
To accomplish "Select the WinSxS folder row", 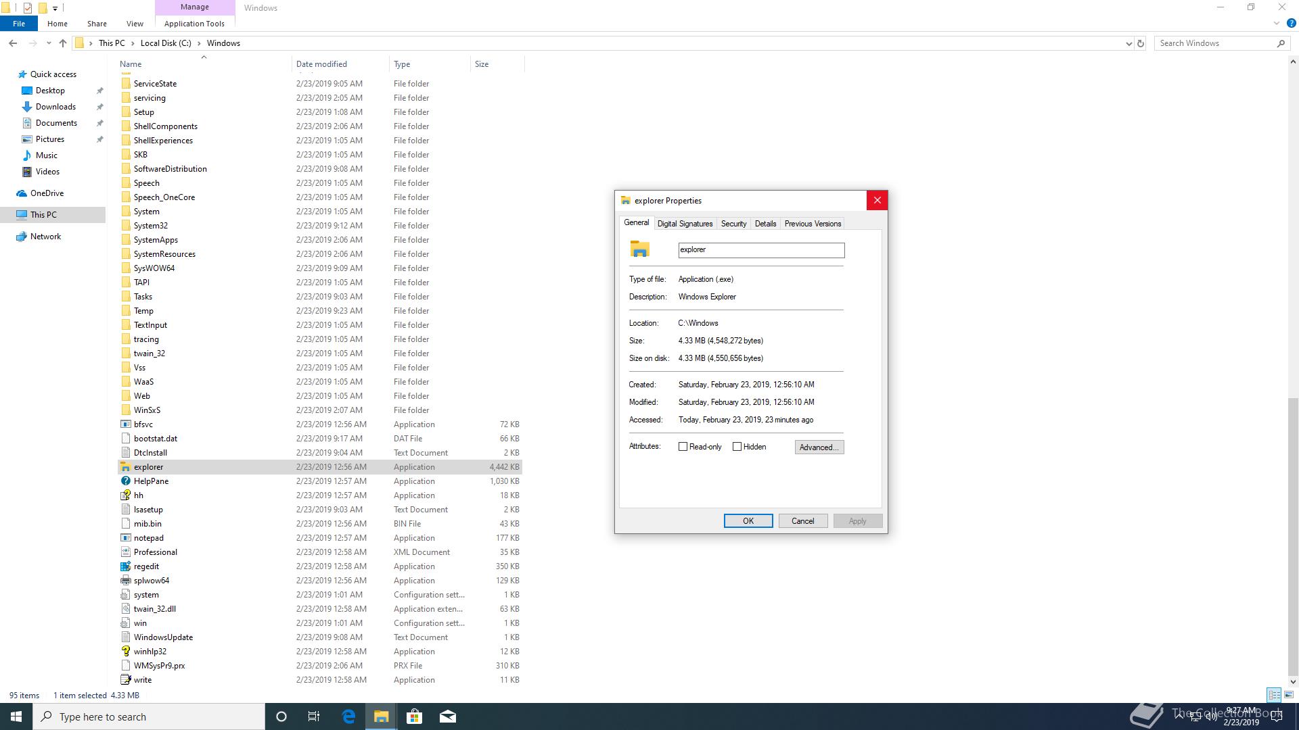I will coord(320,410).
